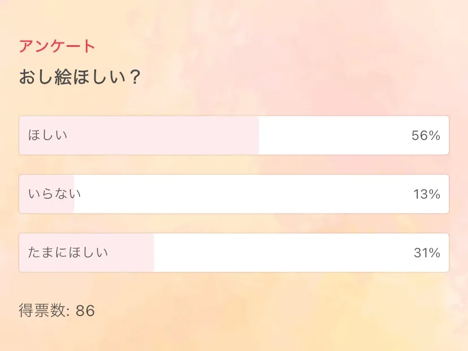Click the pink filled part of the 31% bar
The image size is (468, 351).
(x=131, y=253)
